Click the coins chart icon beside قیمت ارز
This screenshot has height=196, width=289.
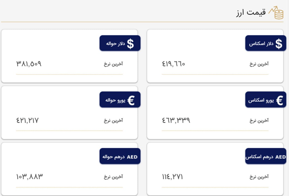coord(276,13)
